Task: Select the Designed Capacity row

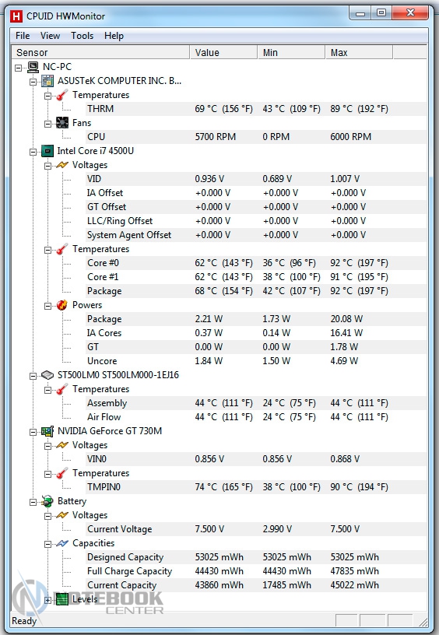Action: (256, 557)
